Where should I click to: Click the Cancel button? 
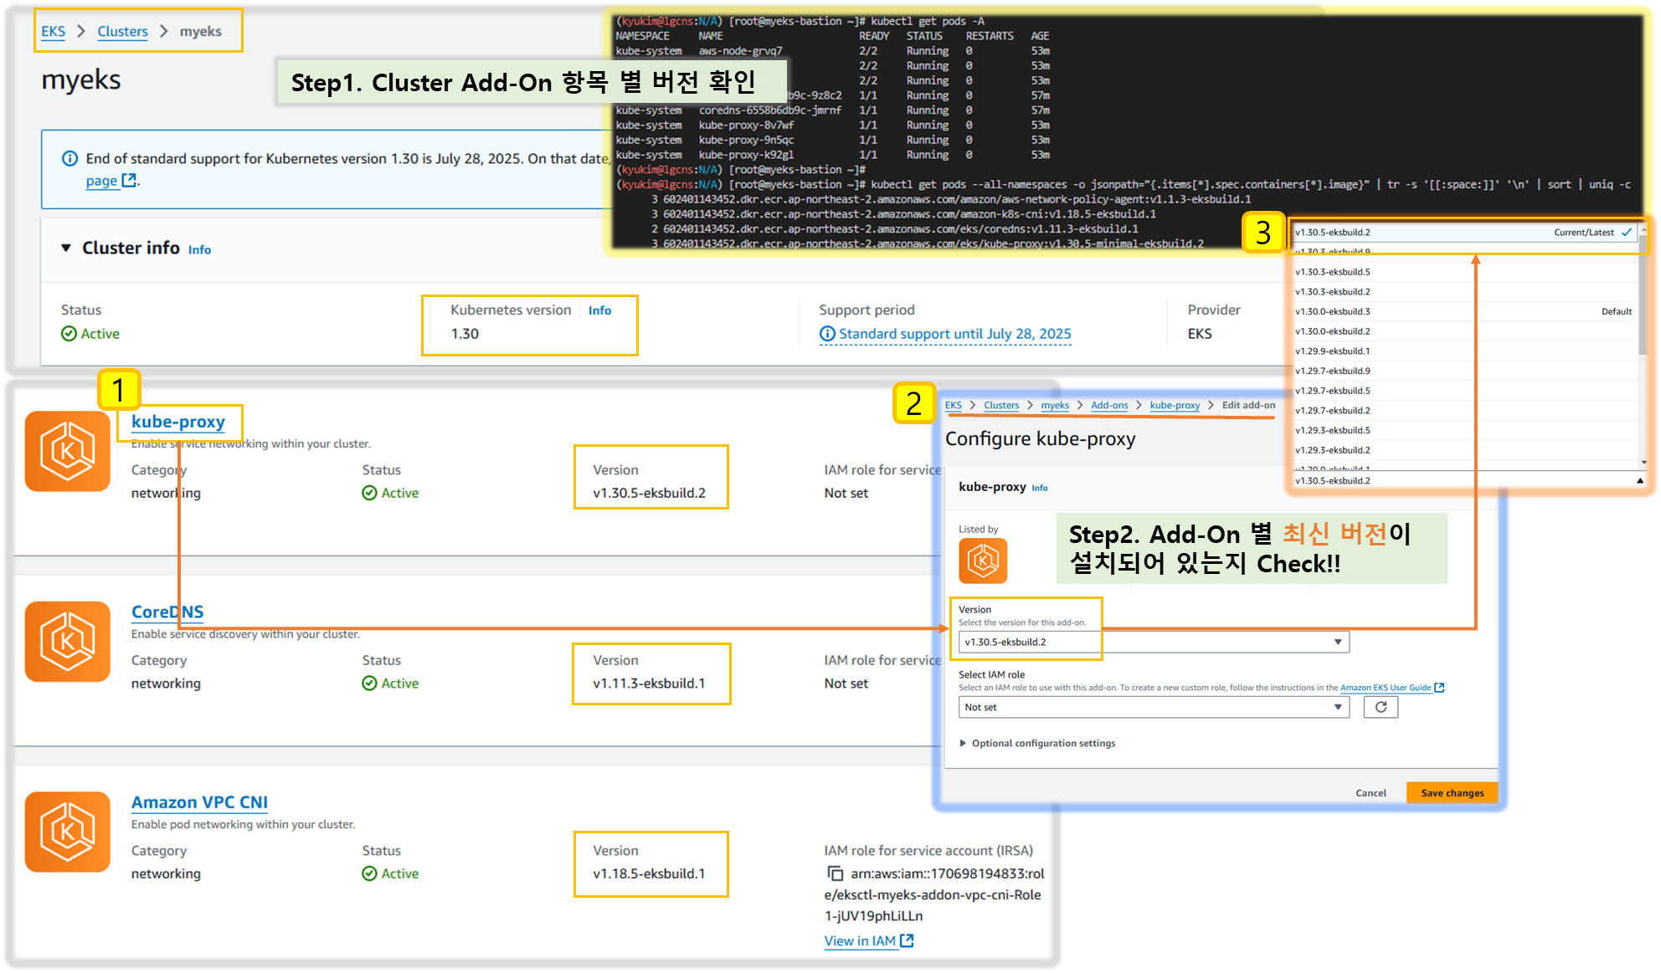point(1370,792)
